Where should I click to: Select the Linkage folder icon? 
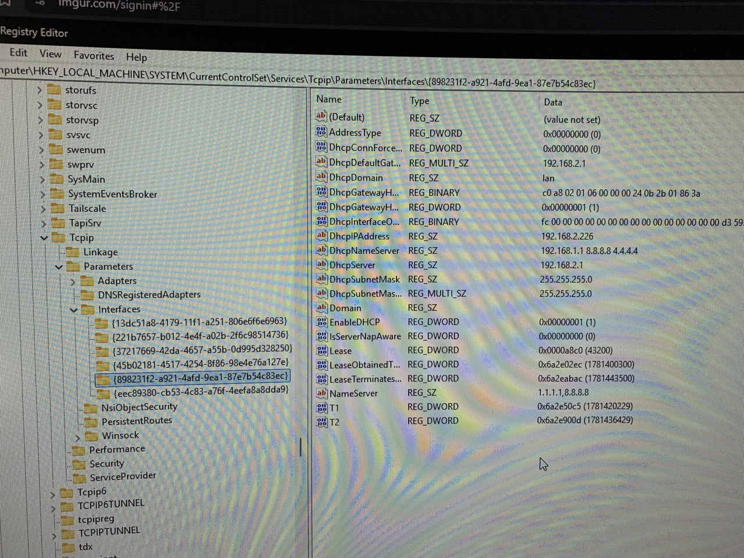73,252
